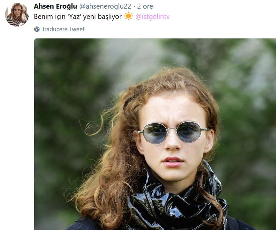The height and width of the screenshot is (230, 276).
Task: Click the round sunglasses in the photo
Action: point(174,132)
